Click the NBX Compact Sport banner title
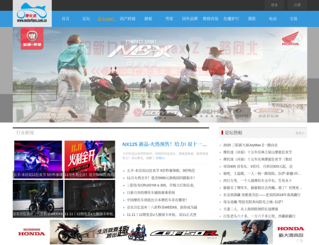Image resolution: width=319 pixels, height=245 pixels. coord(141,49)
